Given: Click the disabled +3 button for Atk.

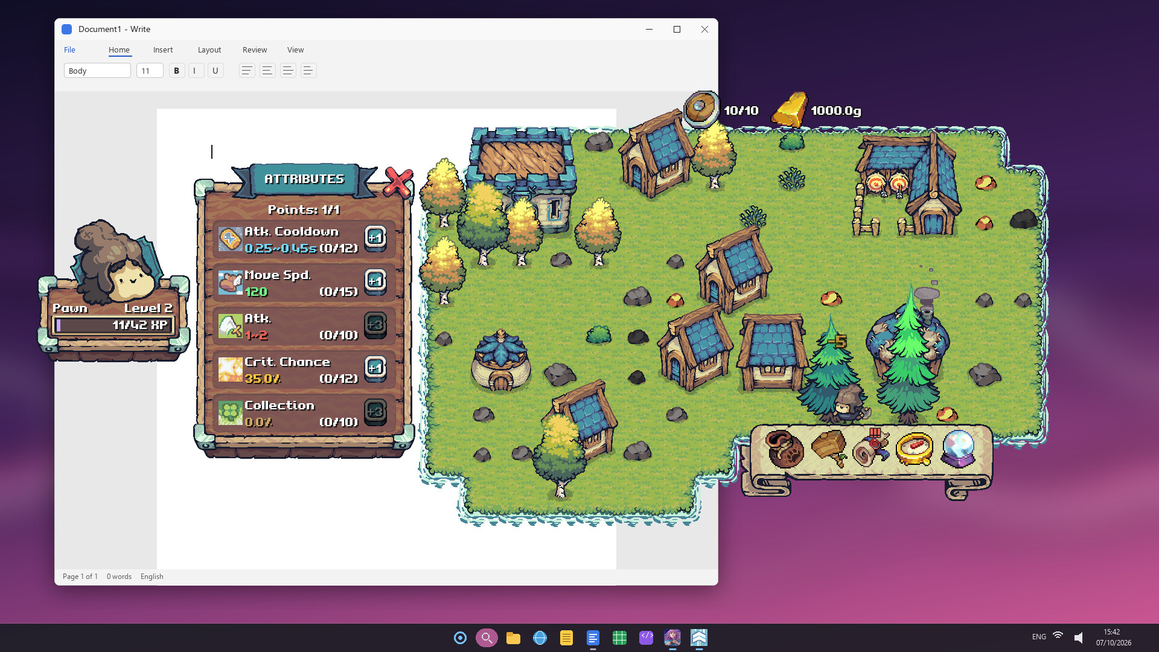Looking at the screenshot, I should pyautogui.click(x=375, y=324).
